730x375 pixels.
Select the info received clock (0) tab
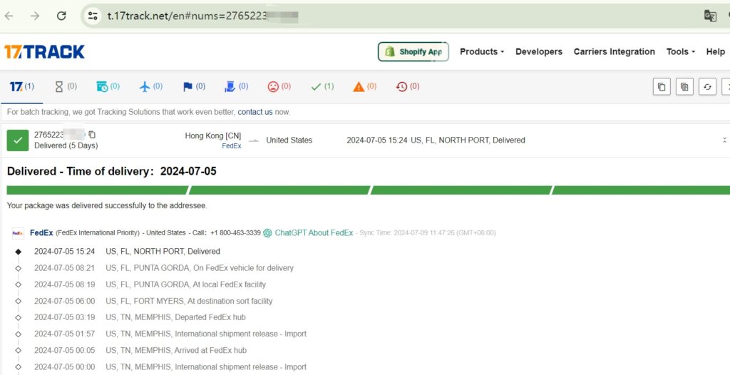point(108,87)
